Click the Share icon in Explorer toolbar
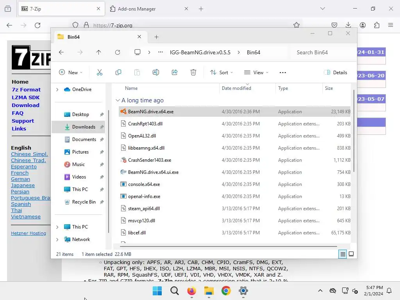400x300 pixels. pyautogui.click(x=175, y=72)
